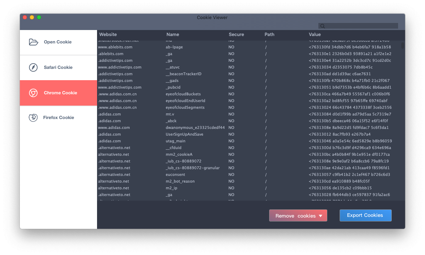
Task: Select the utag_main cookie name
Action: coord(175,141)
